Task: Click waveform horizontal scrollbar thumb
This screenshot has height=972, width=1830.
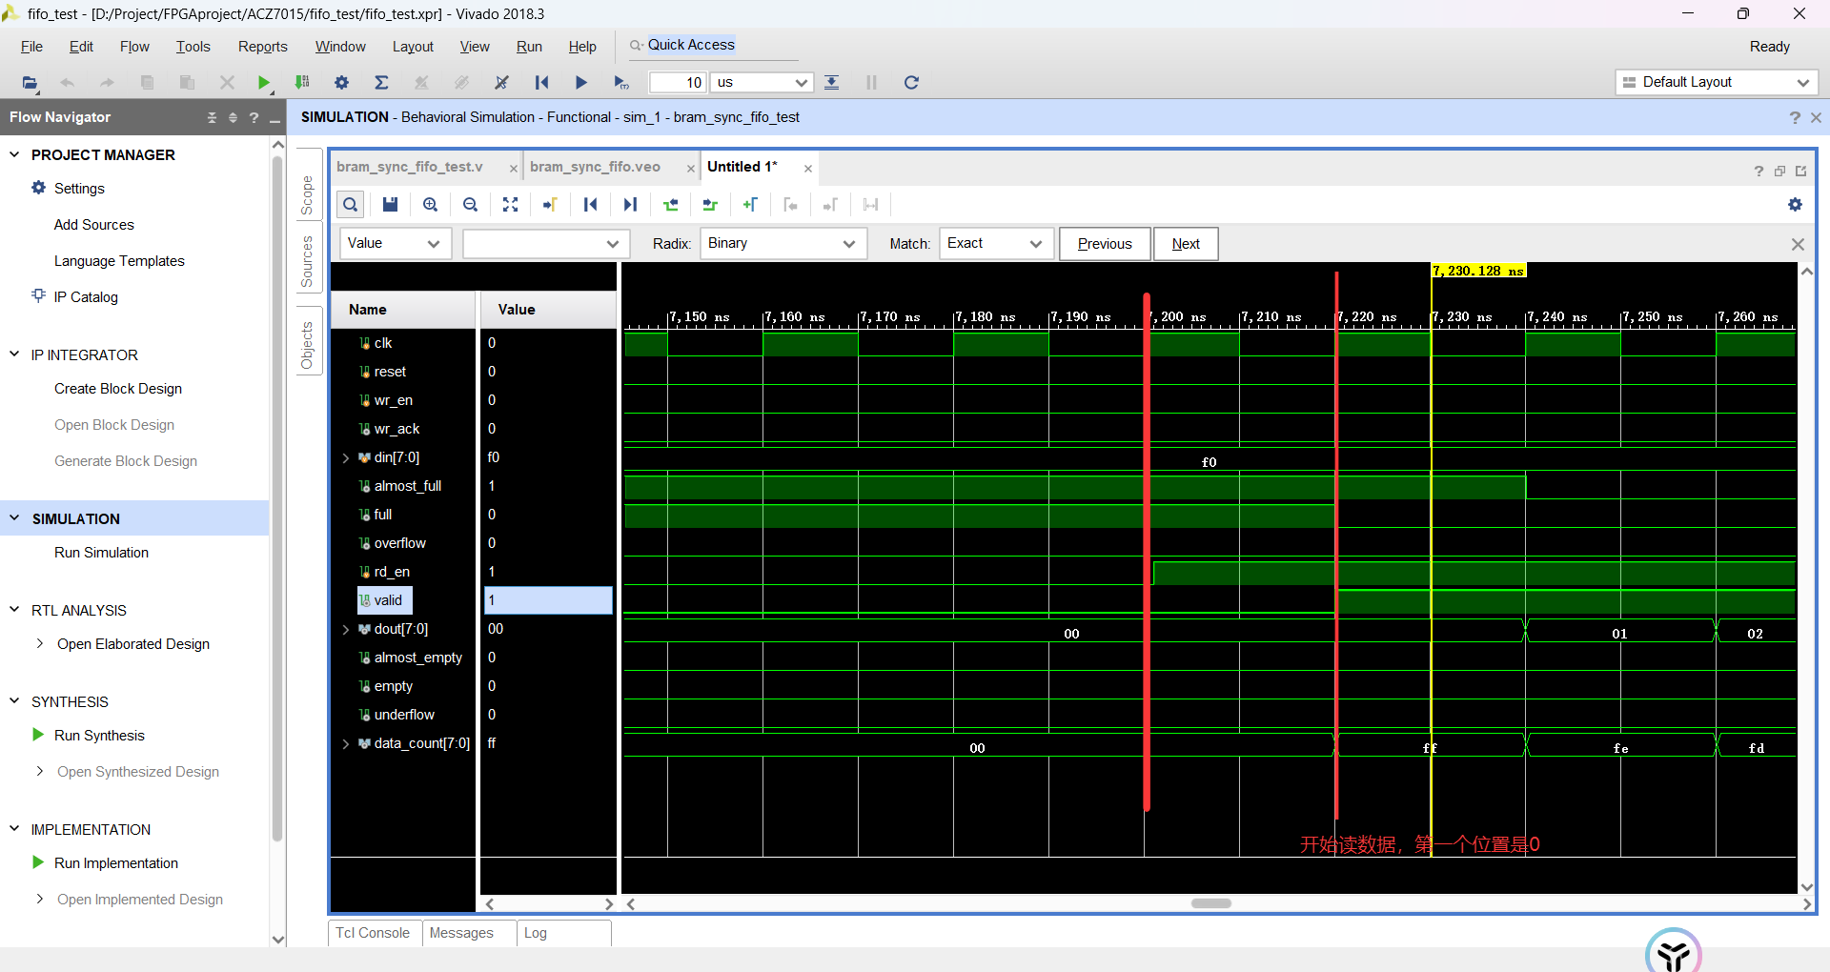Action: coord(1211,903)
